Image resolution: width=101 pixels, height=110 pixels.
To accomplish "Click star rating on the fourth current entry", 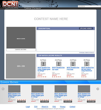I will [x=91, y=100].
